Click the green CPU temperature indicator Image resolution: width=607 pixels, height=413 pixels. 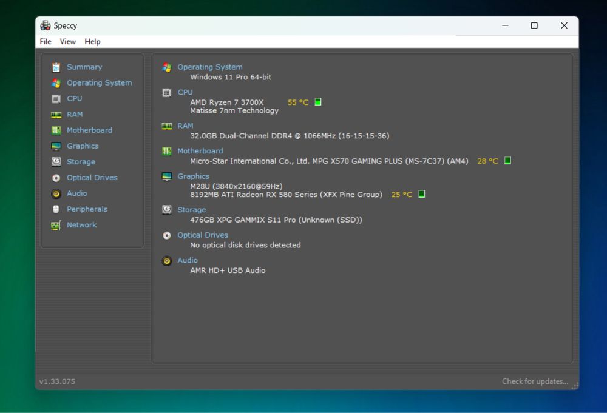coord(318,102)
